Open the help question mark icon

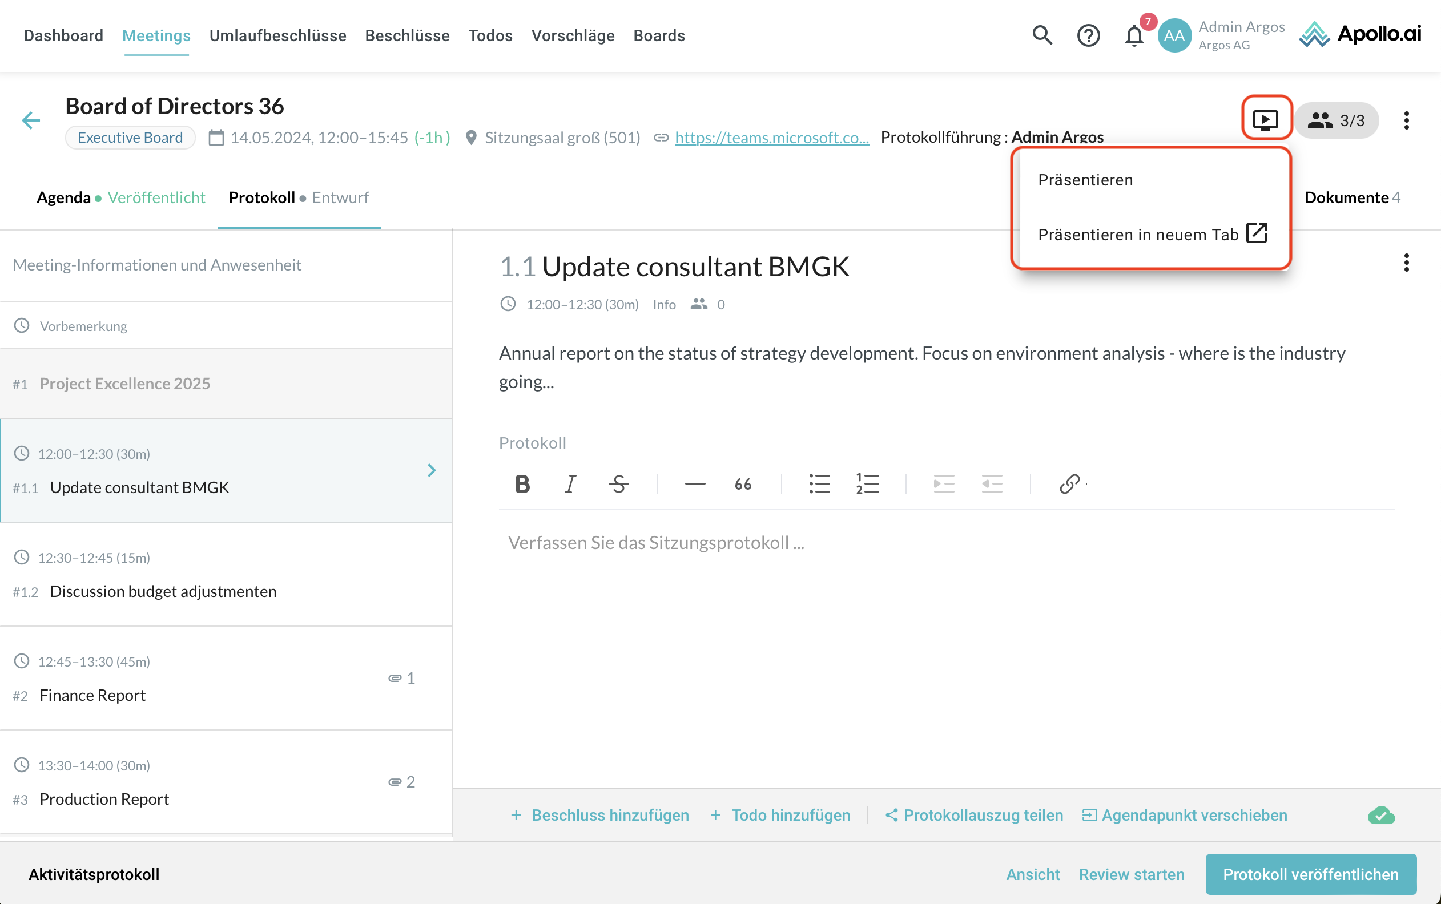1088,35
